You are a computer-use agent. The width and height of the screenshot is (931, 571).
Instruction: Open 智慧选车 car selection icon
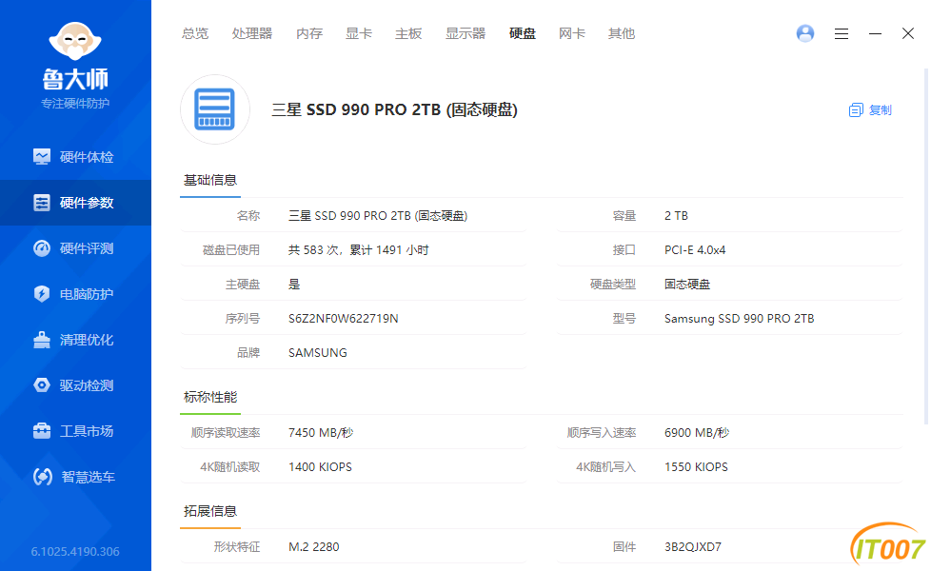point(43,477)
